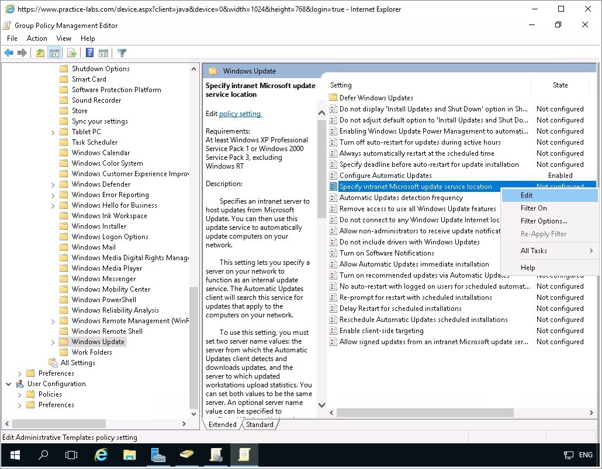
Task: Click the tree pane vertical scrollbar thumb
Action: pos(194,347)
